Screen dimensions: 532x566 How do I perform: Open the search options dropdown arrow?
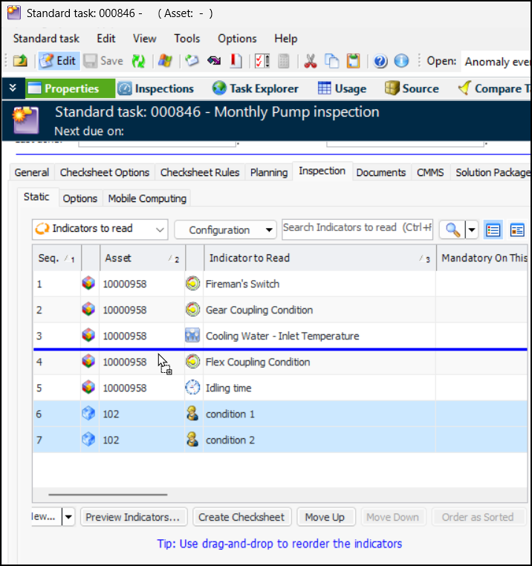tap(472, 230)
